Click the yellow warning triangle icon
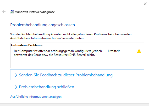Image resolution: width=149 pixels, height=106 pixels. (x=139, y=51)
